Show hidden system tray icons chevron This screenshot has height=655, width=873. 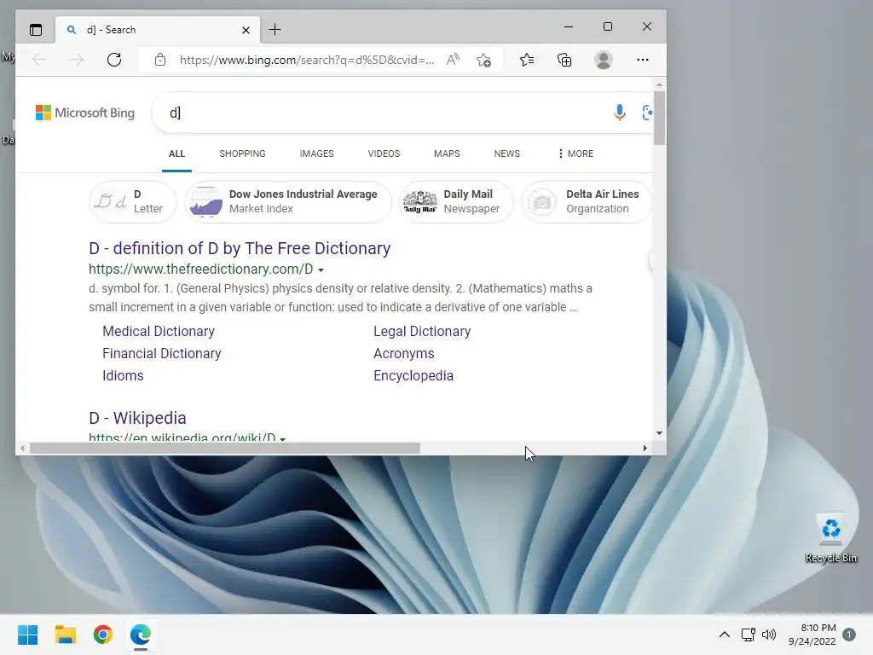(x=725, y=635)
